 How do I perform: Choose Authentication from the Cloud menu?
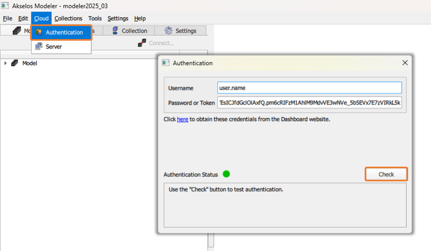pos(61,33)
